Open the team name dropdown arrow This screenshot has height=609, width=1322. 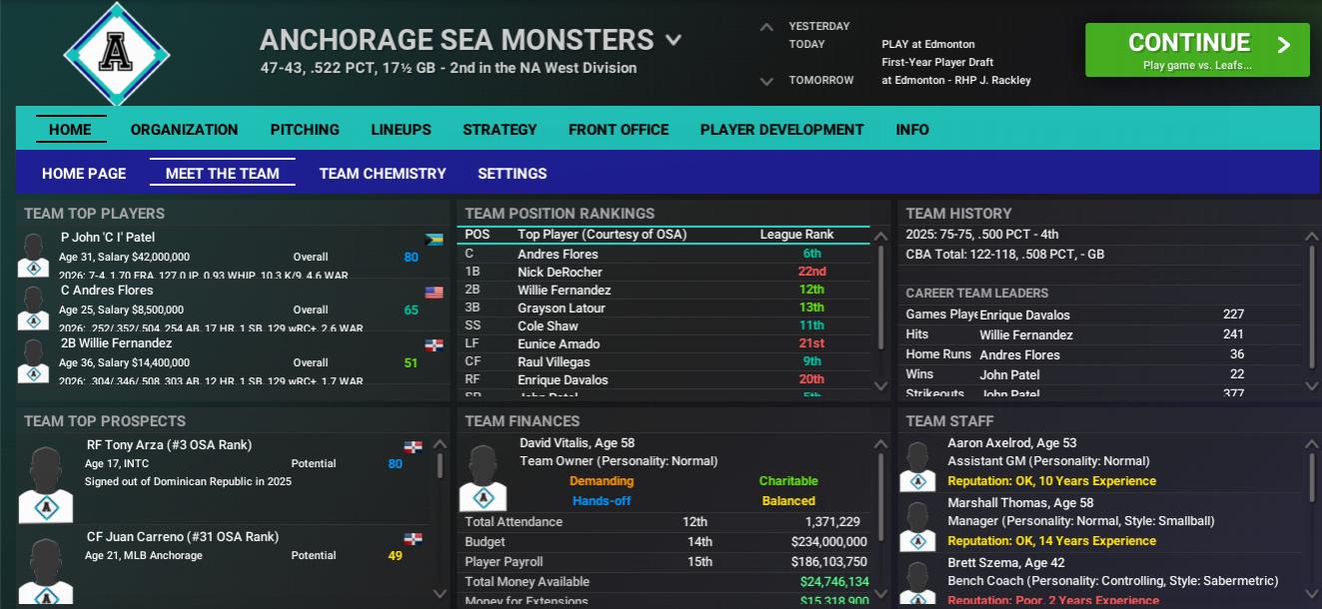674,41
